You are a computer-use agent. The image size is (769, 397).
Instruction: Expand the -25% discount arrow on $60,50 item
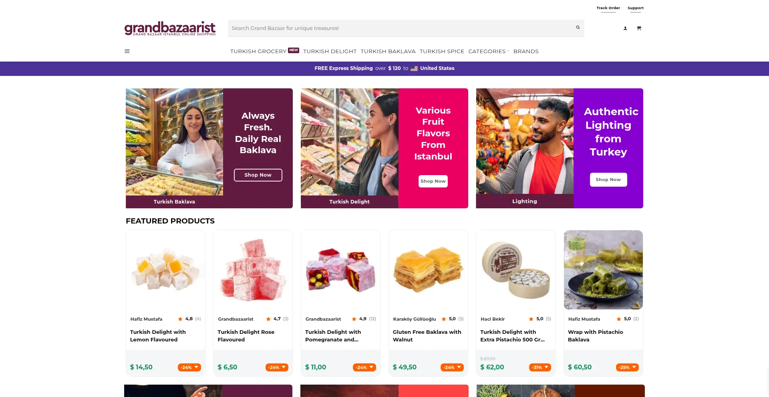[634, 367]
